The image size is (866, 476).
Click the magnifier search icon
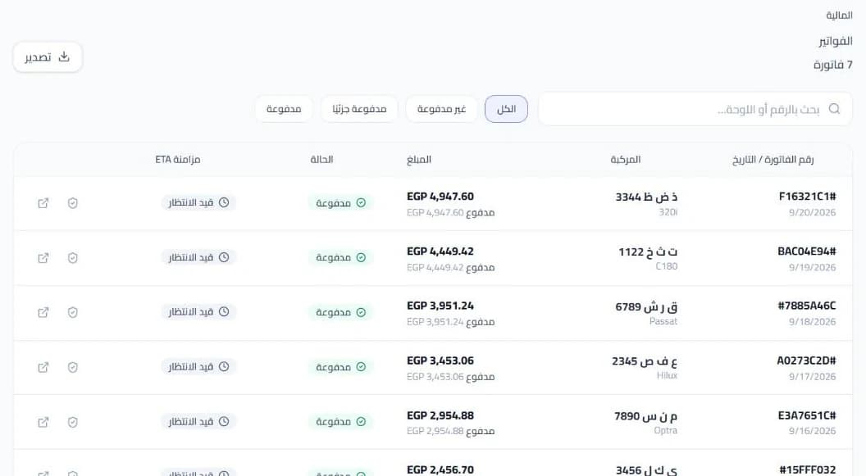point(834,109)
